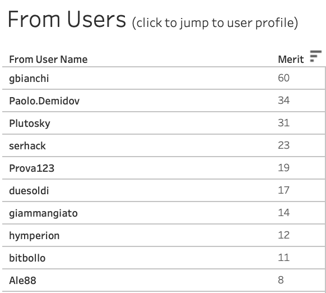The height and width of the screenshot is (293, 326).
Task: Open Prova123 user profile
Action: coord(31,168)
